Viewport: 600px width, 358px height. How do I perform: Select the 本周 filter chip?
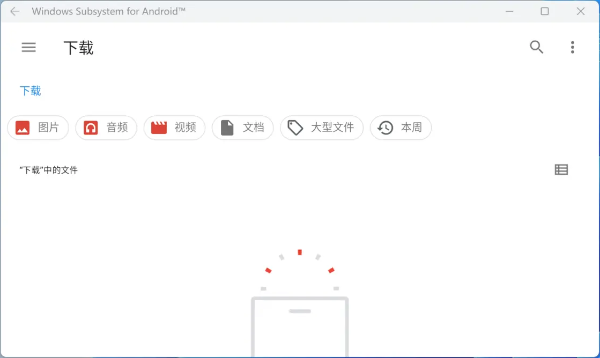coord(401,128)
